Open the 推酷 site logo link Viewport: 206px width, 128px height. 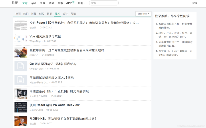coord(15,3)
